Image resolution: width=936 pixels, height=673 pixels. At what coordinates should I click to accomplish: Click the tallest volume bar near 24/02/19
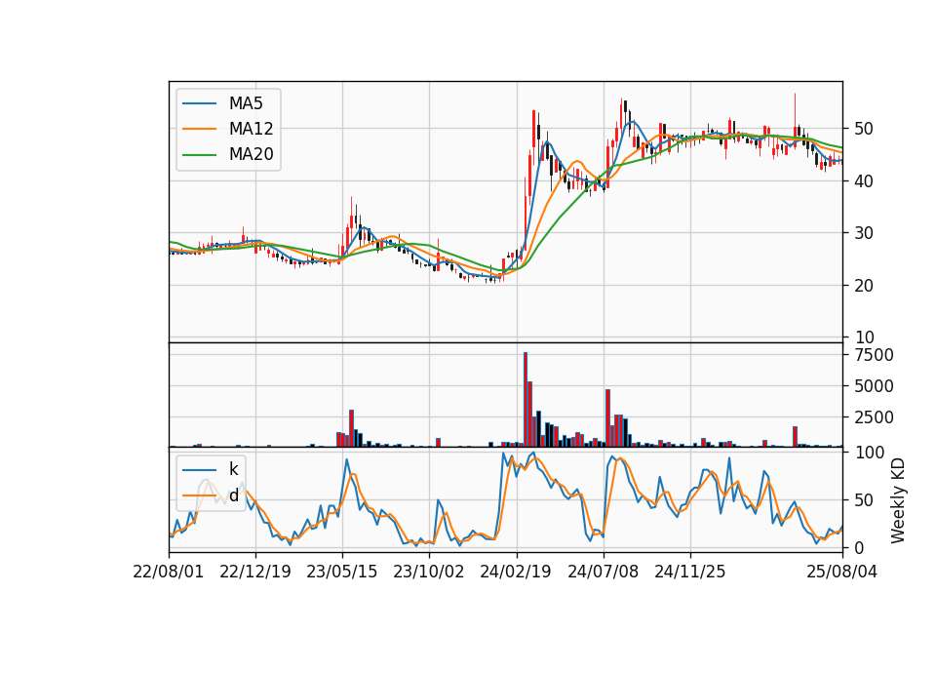click(x=526, y=400)
